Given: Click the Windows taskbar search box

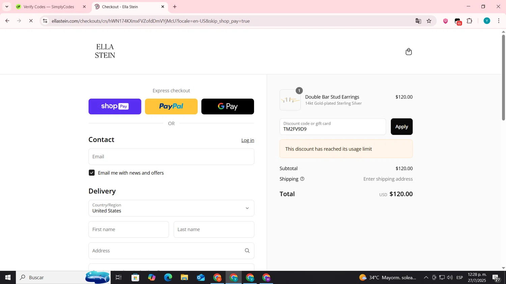Looking at the screenshot, I should coord(63,278).
